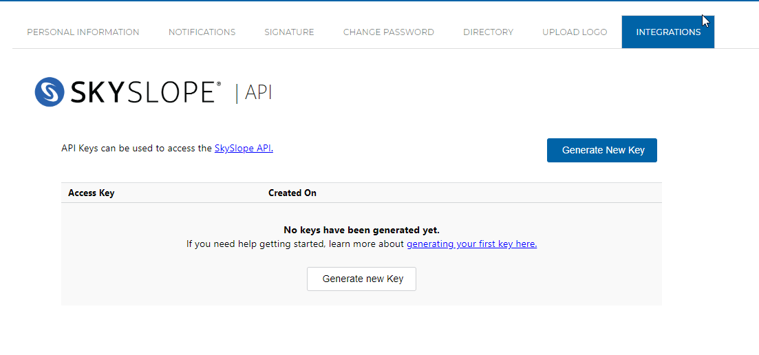The height and width of the screenshot is (355, 759).
Task: Select the active Integrations tab
Action: point(667,32)
